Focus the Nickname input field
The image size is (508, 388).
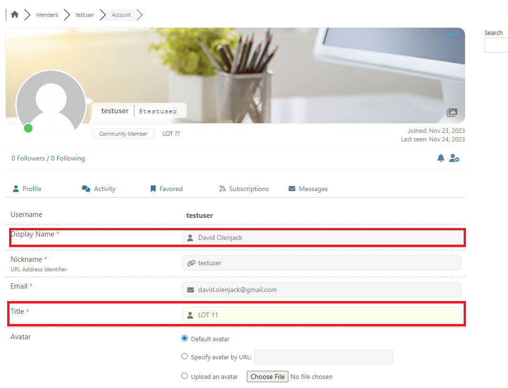(322, 263)
